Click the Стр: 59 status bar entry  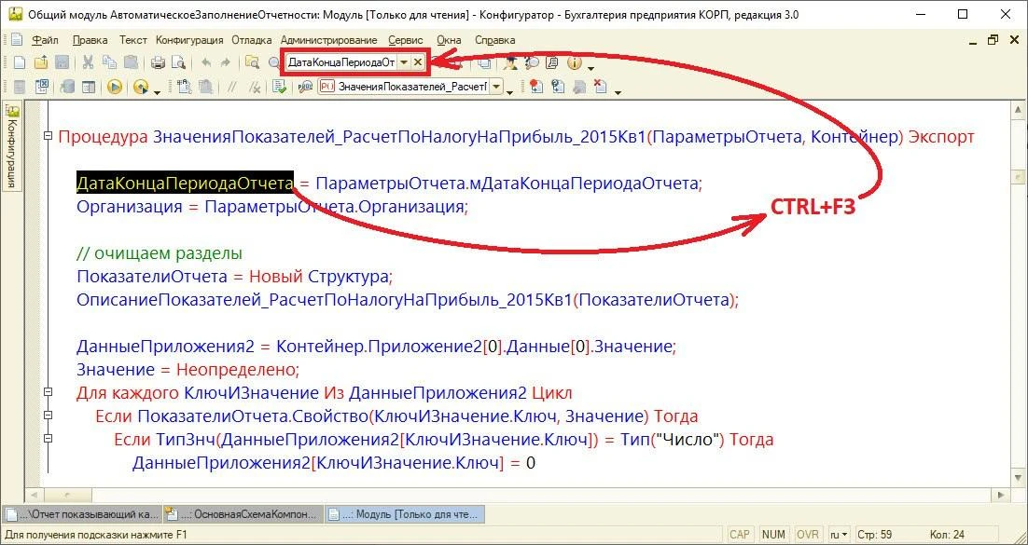point(875,535)
